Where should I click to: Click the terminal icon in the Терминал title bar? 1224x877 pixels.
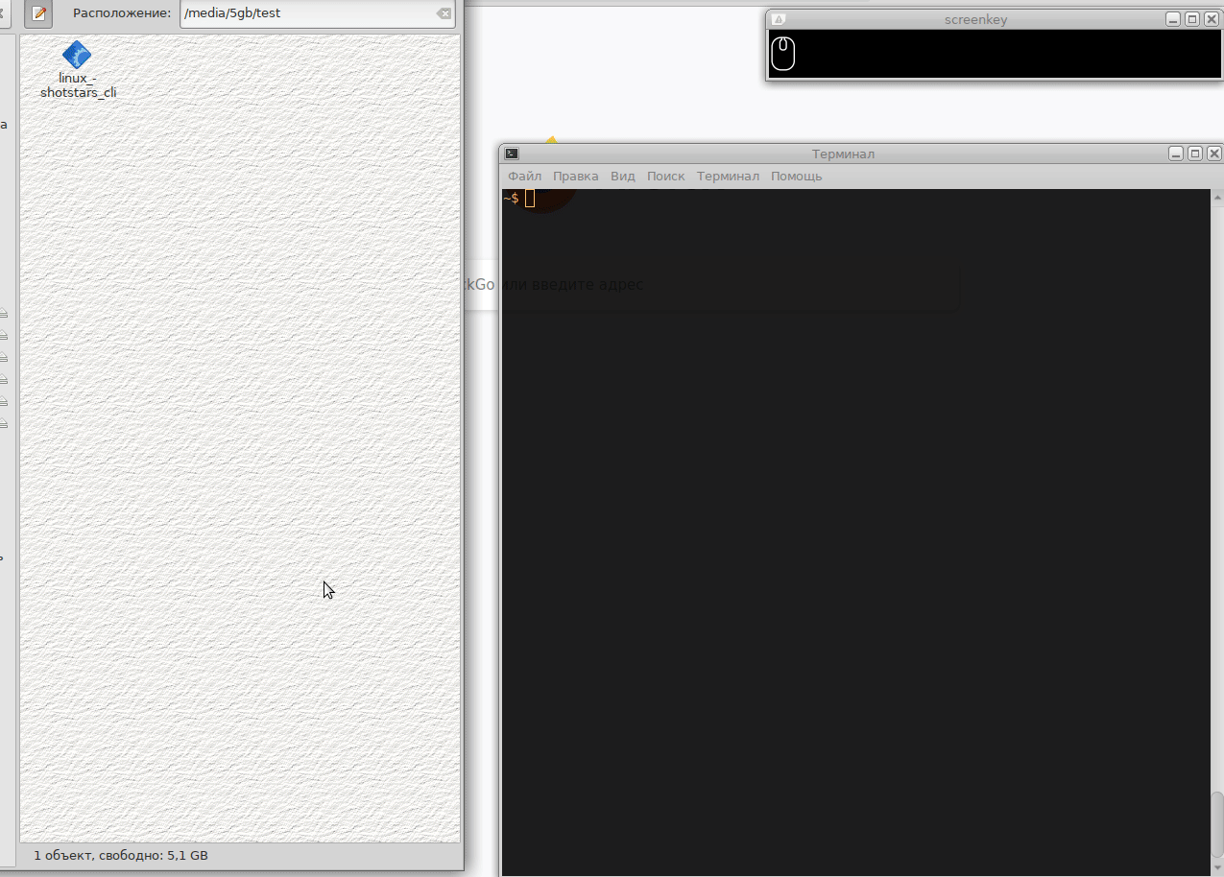[511, 153]
